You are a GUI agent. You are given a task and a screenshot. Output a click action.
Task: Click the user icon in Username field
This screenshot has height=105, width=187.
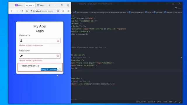[x=21, y=41]
